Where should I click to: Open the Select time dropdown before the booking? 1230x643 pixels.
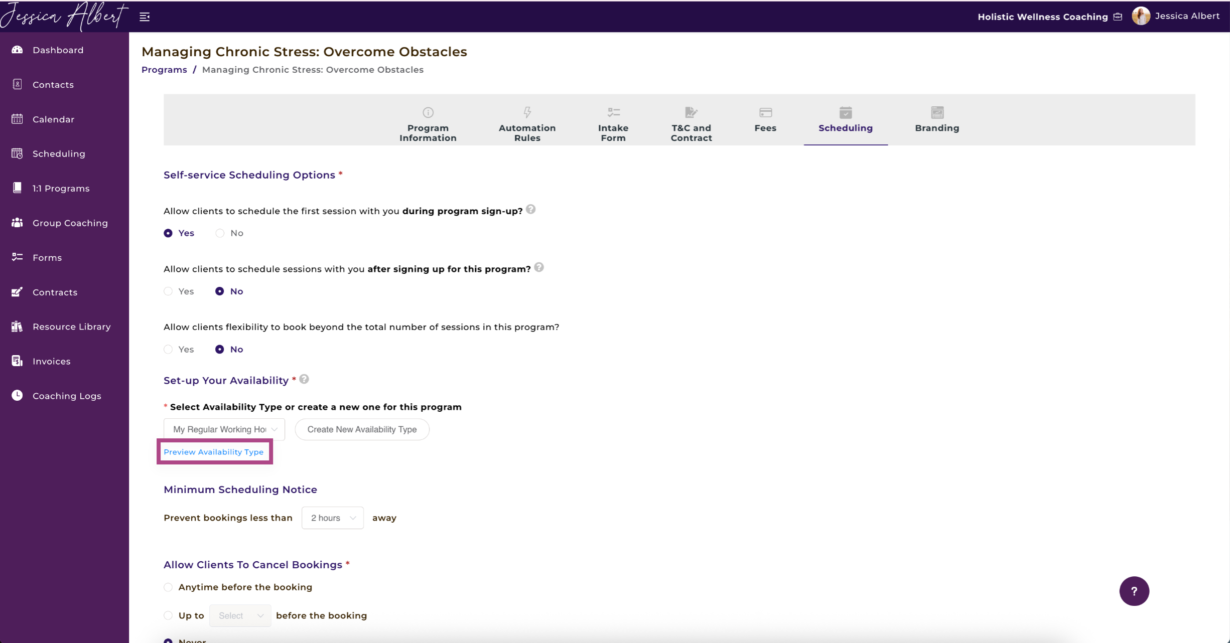click(240, 615)
